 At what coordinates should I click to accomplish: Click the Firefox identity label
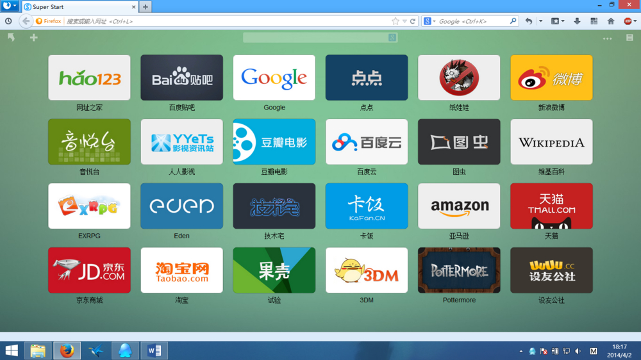49,21
